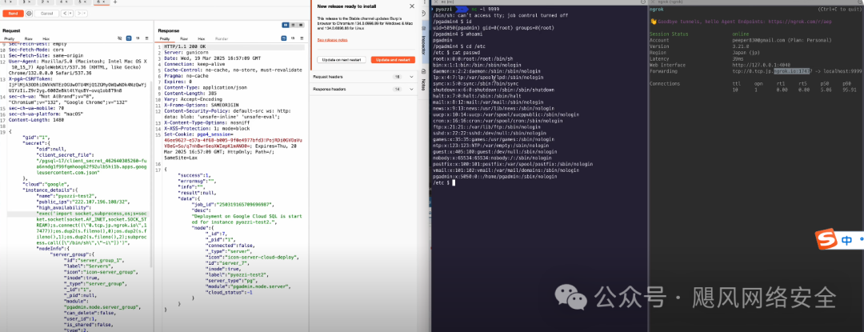Click the Cancel button
The width and height of the screenshot is (864, 332).
[x=47, y=13]
